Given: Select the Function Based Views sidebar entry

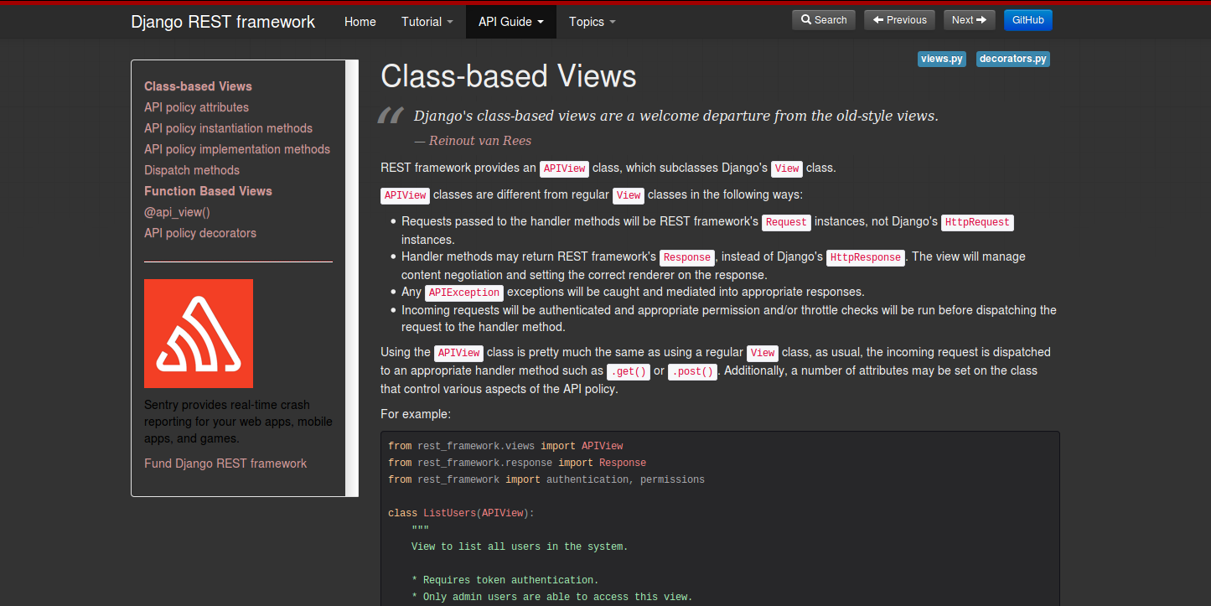Looking at the screenshot, I should 208,190.
